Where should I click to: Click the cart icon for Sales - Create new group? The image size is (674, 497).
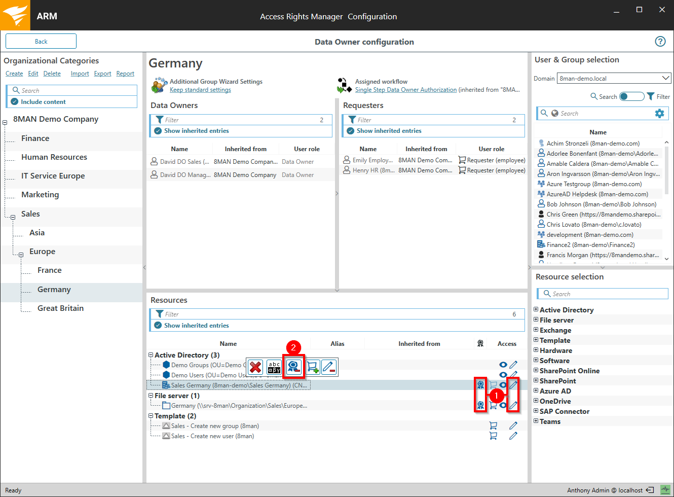493,425
